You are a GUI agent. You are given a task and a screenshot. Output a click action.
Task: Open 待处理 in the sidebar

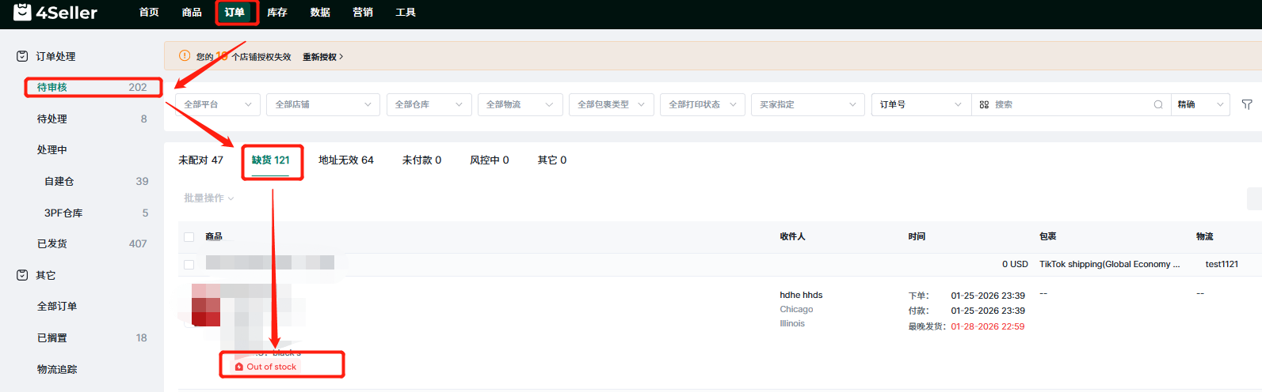pos(52,119)
